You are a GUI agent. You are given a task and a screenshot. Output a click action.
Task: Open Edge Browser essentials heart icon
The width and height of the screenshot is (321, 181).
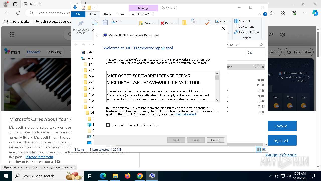(294, 13)
